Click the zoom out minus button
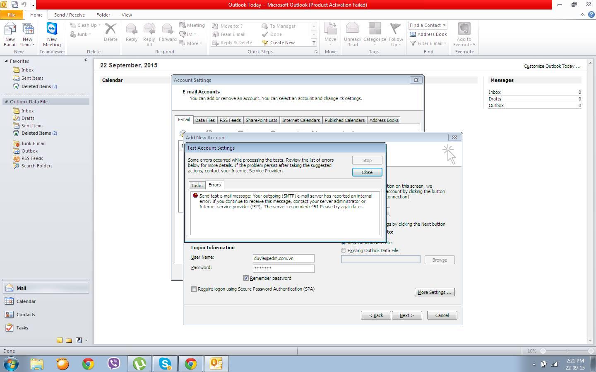Image resolution: width=596 pixels, height=372 pixels. point(543,351)
